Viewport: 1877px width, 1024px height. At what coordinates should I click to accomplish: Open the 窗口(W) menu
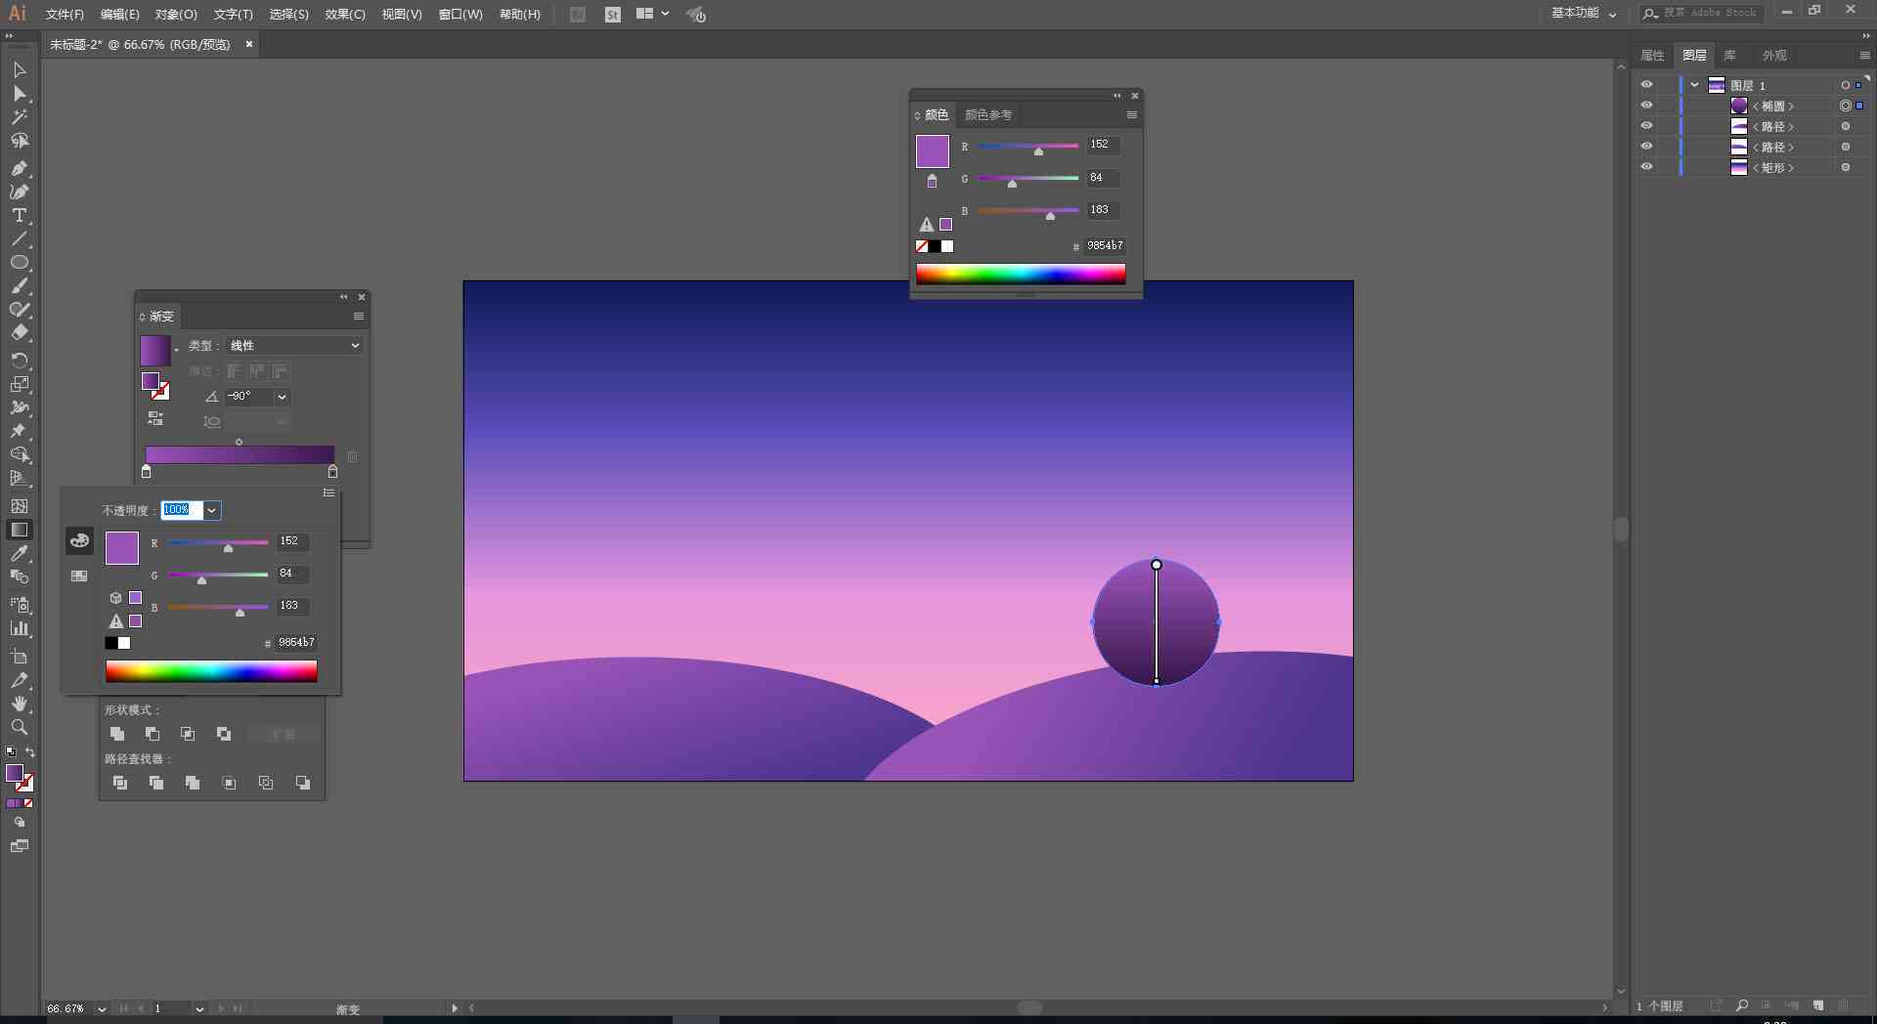pyautogui.click(x=460, y=15)
